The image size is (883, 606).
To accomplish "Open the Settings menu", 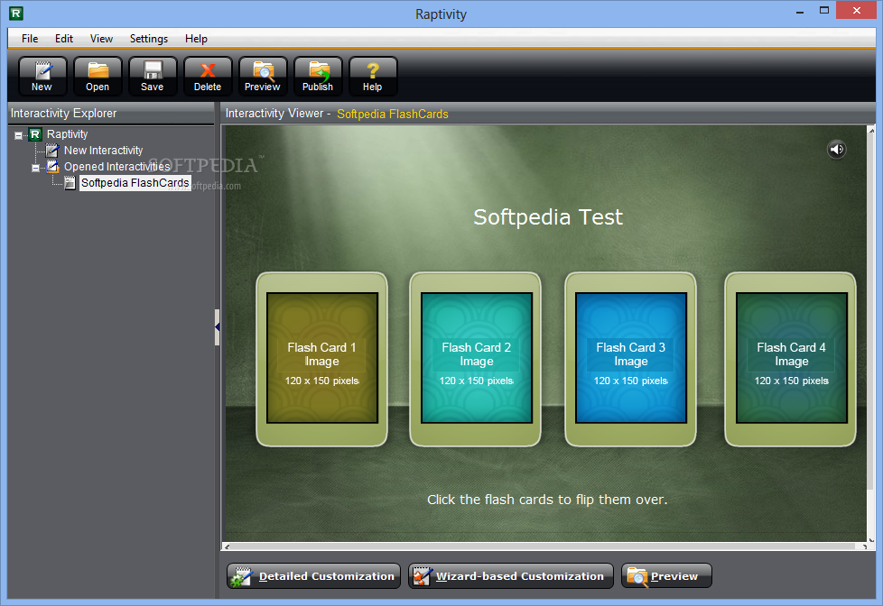I will (x=149, y=38).
